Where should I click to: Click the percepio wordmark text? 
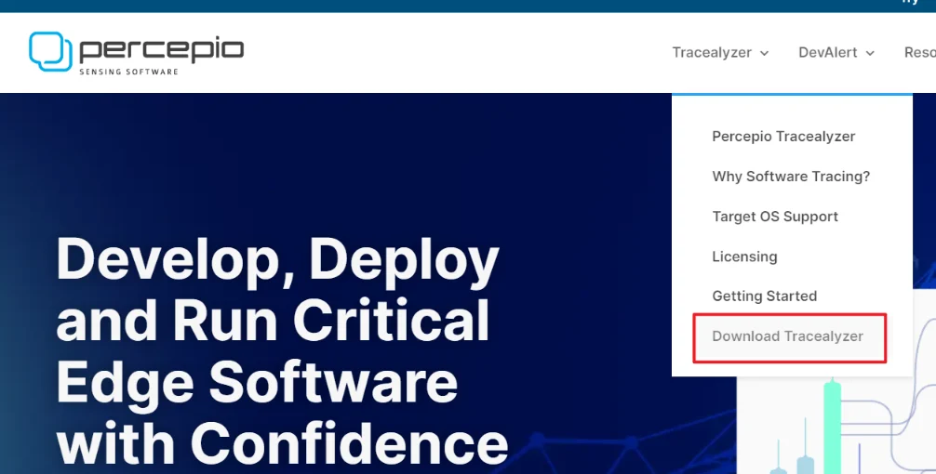161,48
